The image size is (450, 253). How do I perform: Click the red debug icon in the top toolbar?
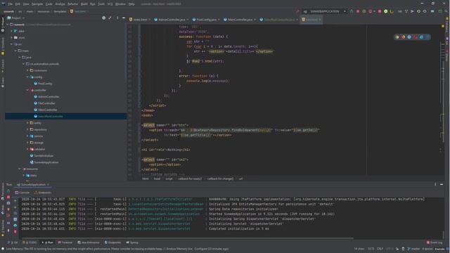pos(358,11)
